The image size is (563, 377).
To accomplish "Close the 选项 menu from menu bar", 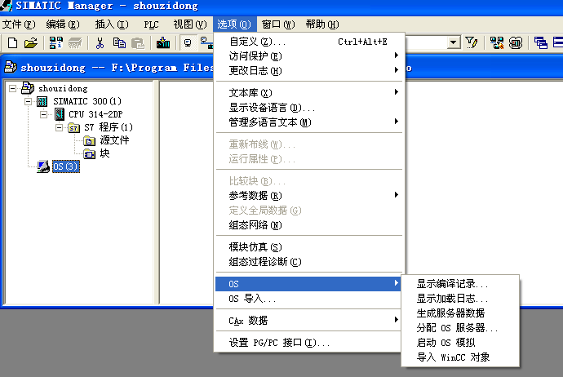I will click(234, 24).
